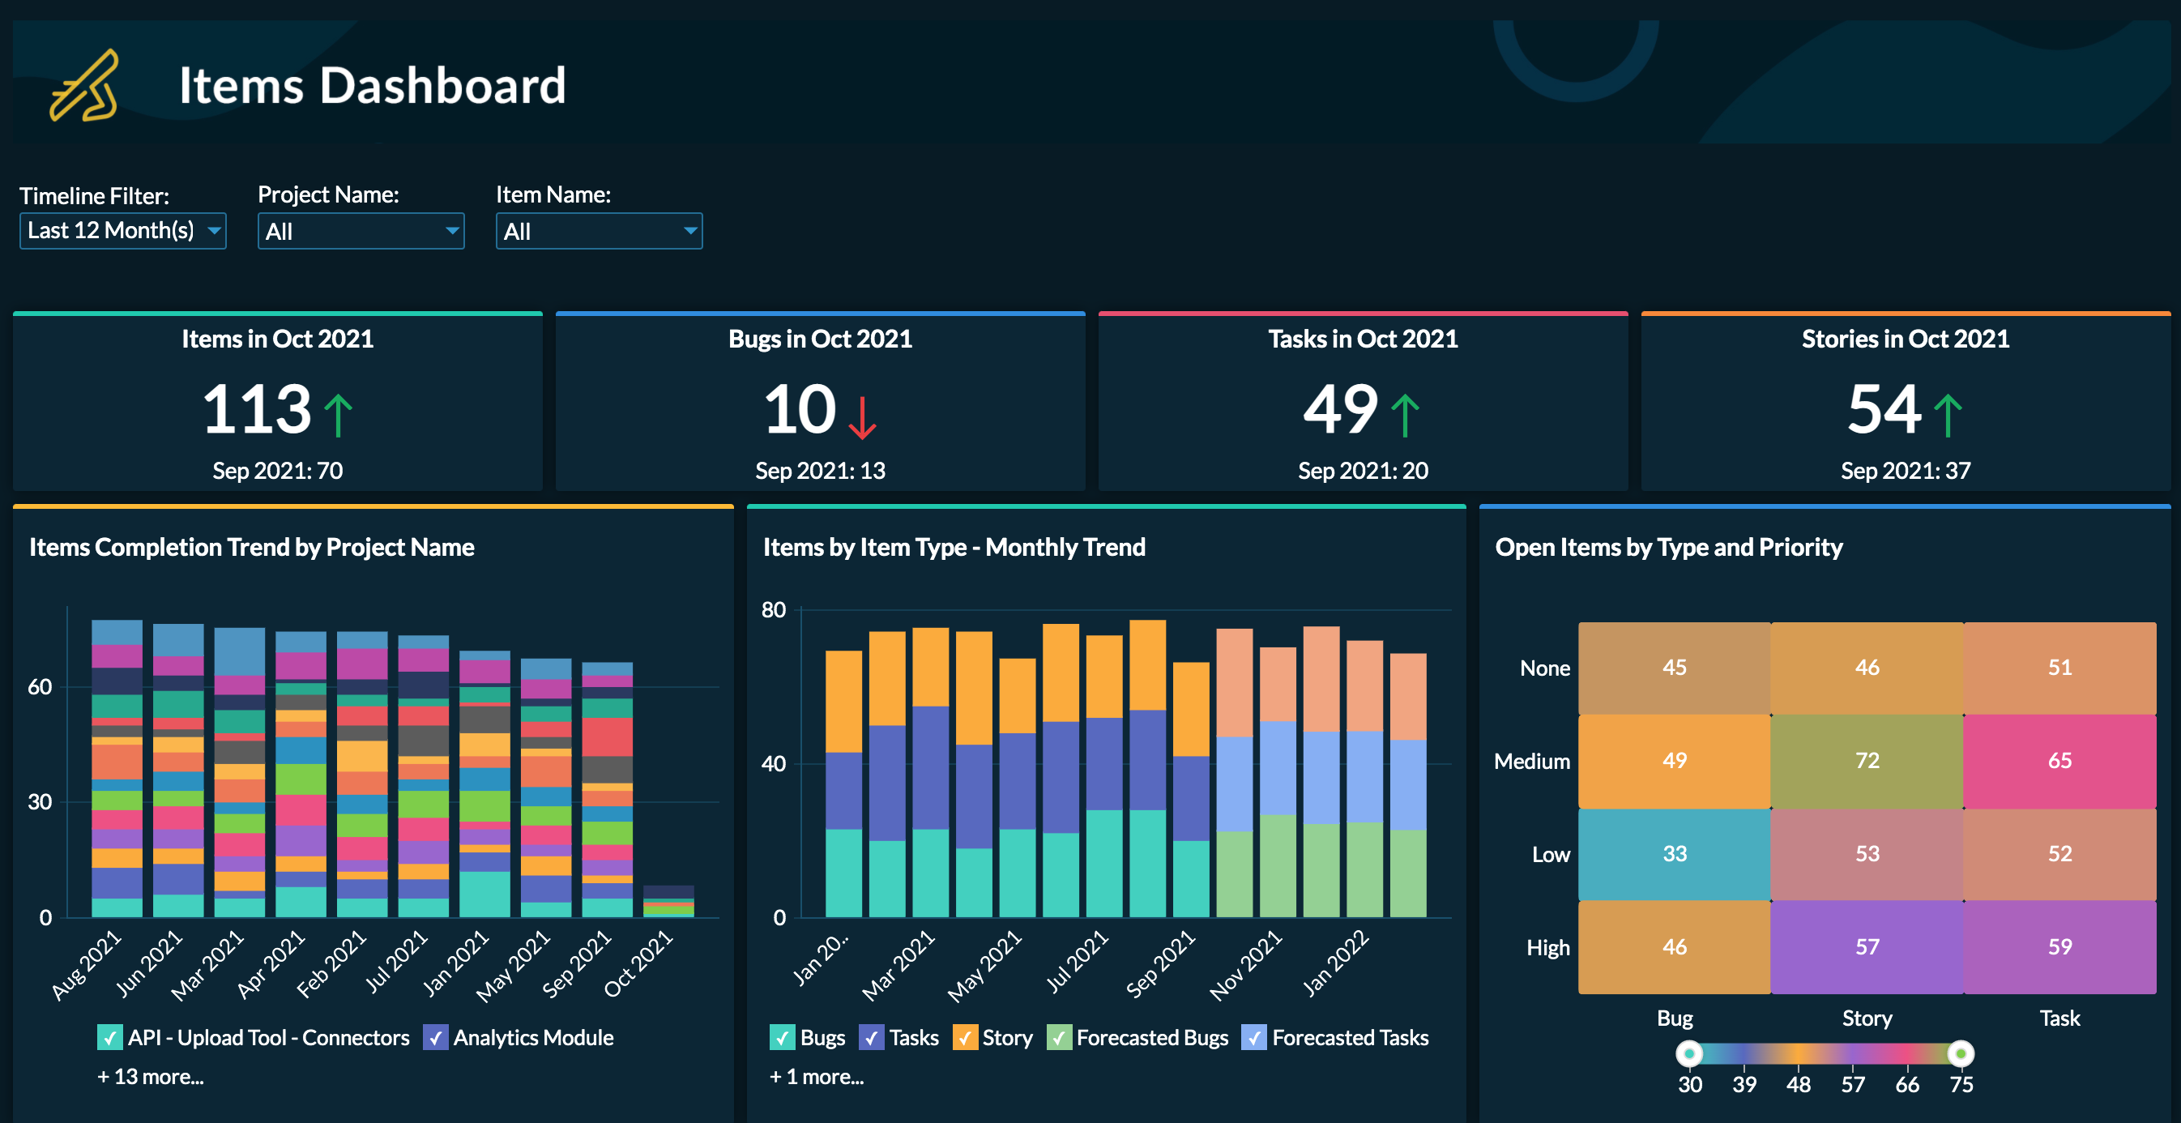Open the Project Name dropdown
The height and width of the screenshot is (1123, 2181).
pyautogui.click(x=361, y=230)
